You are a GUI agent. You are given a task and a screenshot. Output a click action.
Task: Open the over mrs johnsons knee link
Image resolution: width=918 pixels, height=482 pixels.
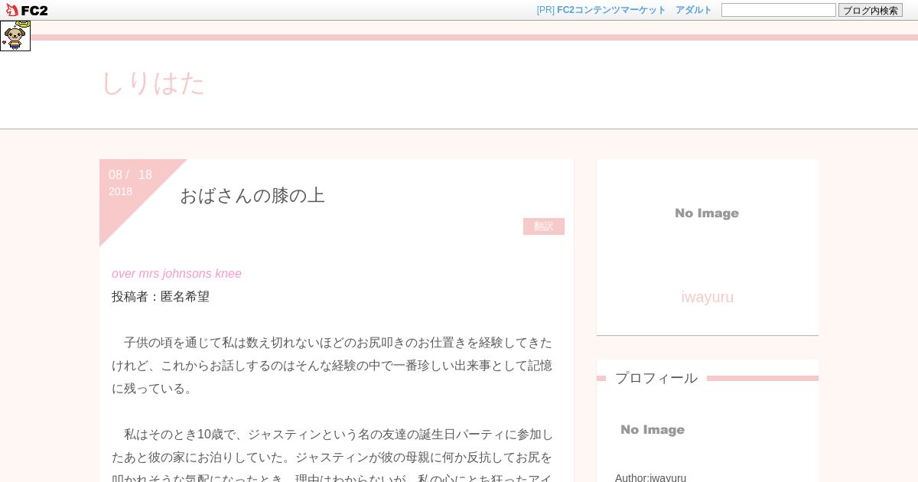177,273
